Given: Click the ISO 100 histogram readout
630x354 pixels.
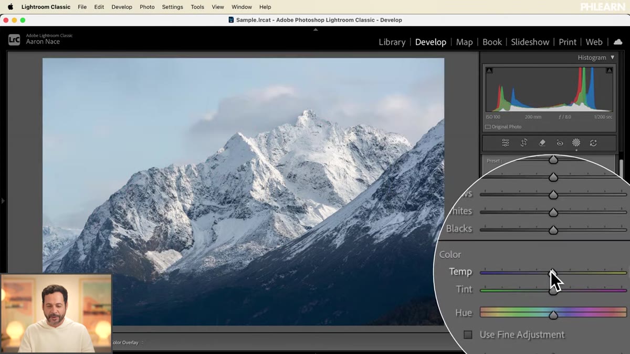Looking at the screenshot, I should 492,117.
